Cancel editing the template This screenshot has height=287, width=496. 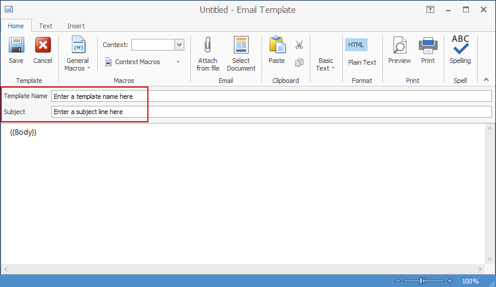[x=42, y=51]
